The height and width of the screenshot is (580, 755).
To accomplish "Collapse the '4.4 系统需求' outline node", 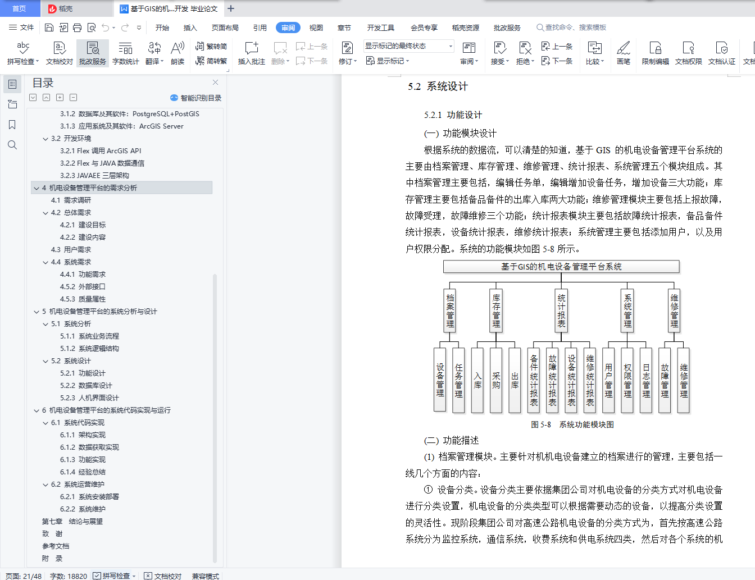I will tap(46, 262).
